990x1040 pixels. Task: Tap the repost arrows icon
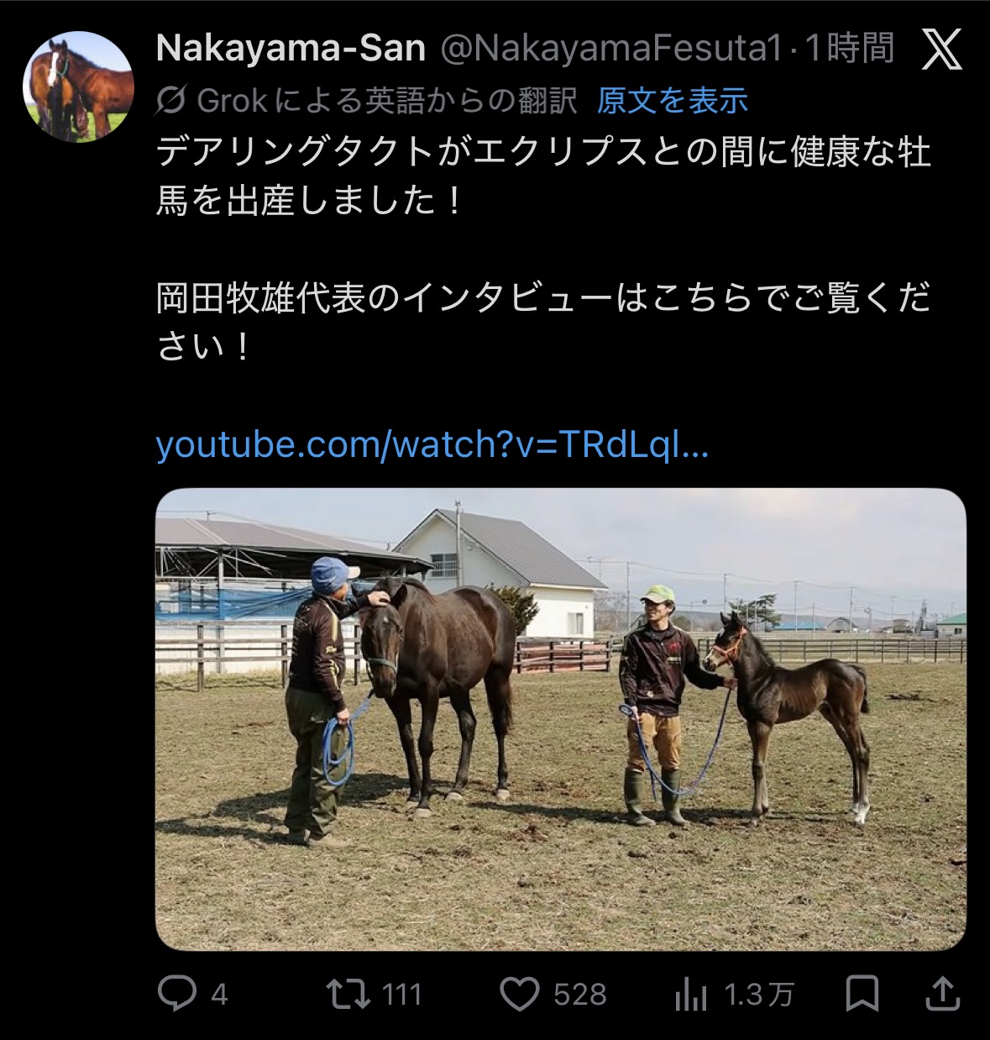pos(348,995)
